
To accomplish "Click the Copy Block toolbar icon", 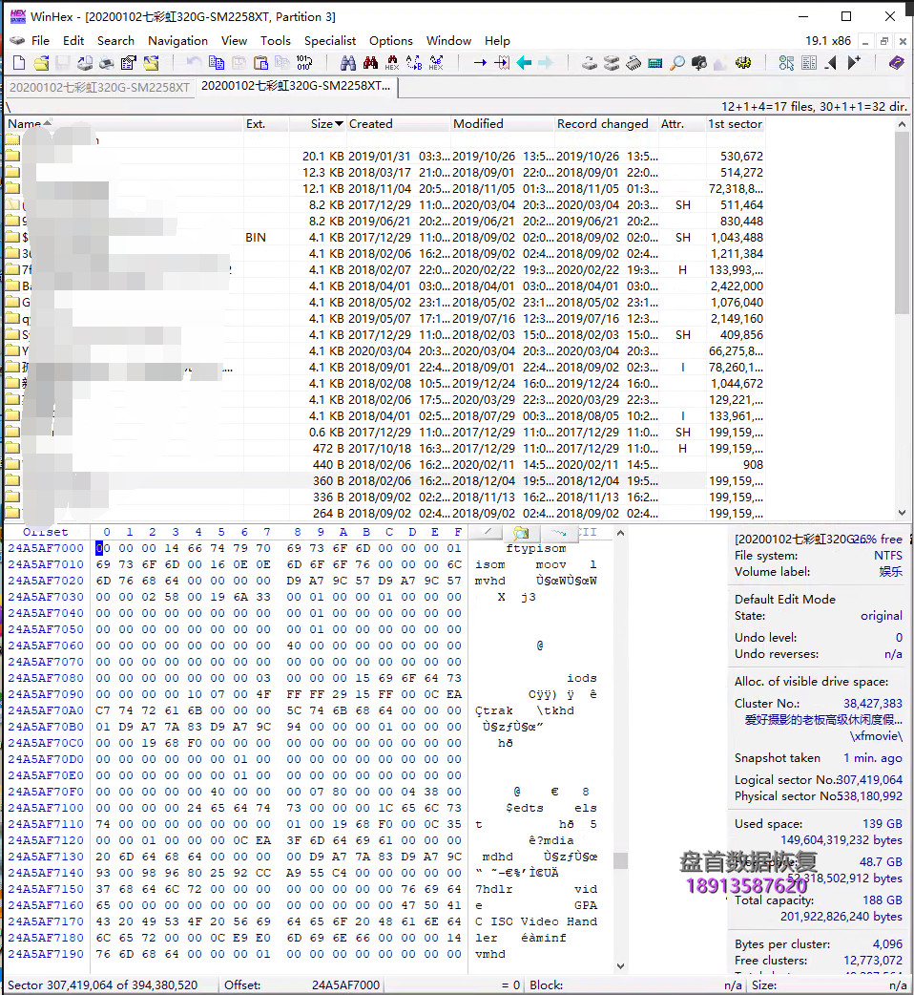I will point(217,63).
